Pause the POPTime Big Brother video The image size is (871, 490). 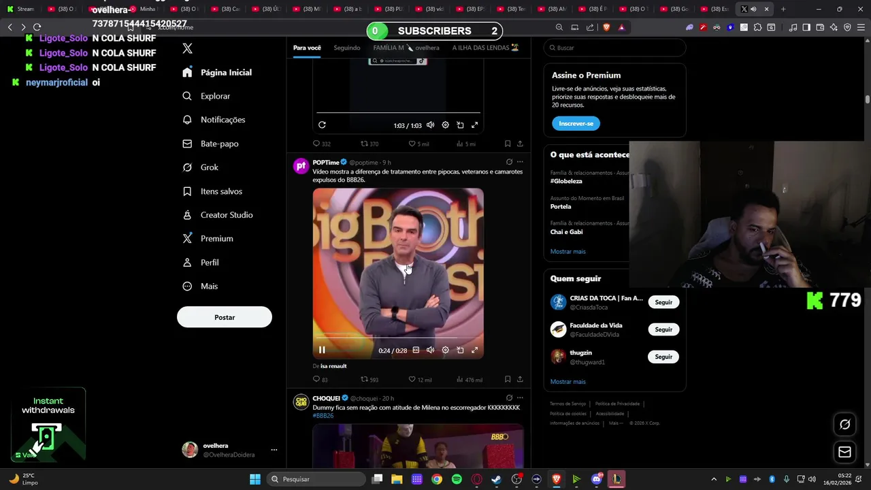pos(322,350)
